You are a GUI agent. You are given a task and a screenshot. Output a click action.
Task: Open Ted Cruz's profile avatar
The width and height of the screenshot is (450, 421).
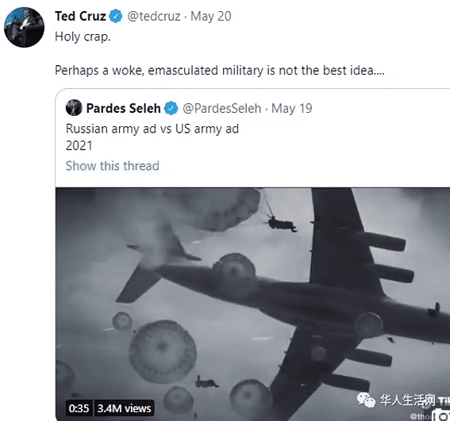[x=24, y=27]
